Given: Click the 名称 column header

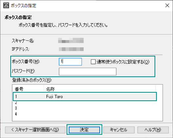Looking at the screenshot, I should point(100,89).
